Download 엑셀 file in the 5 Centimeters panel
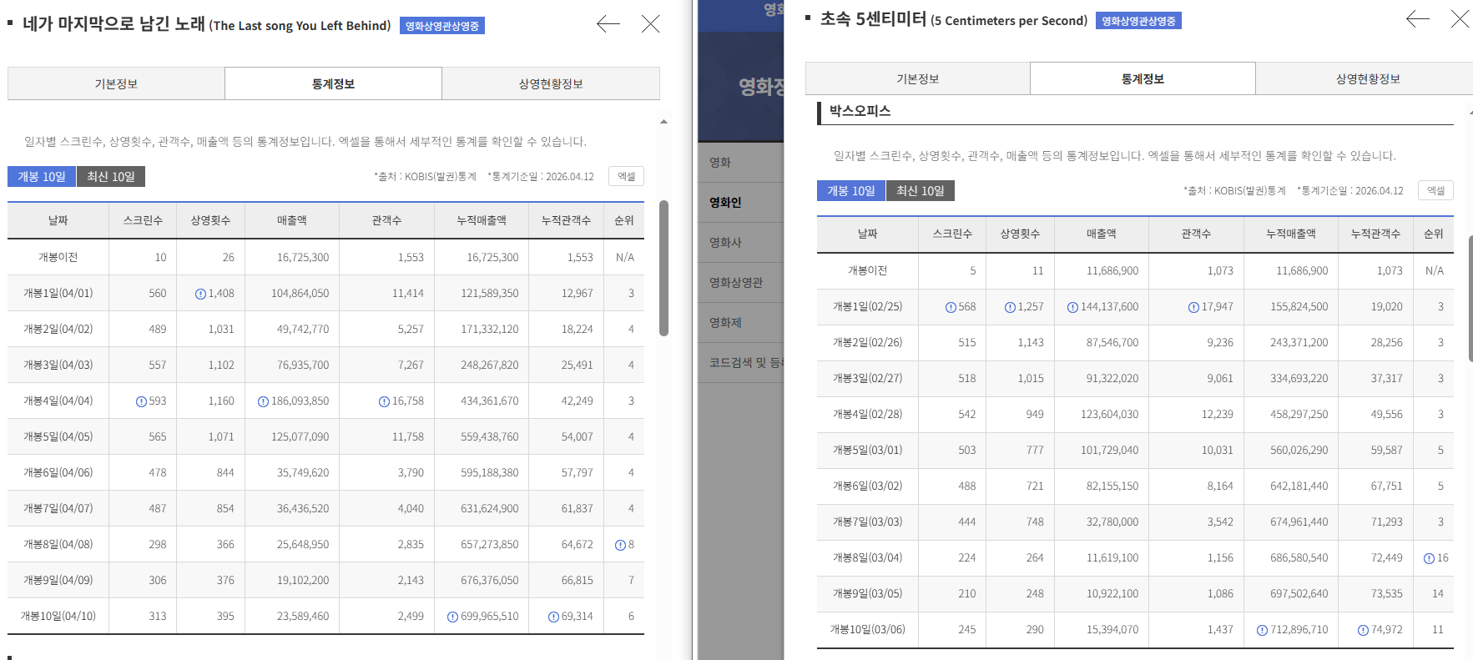 pos(1435,190)
